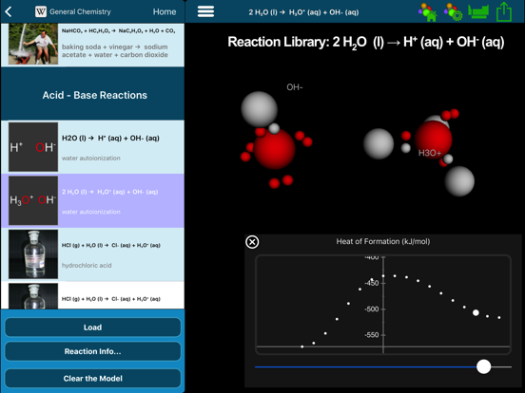This screenshot has height=393, width=525.
Task: Select H2O → H+ + OH- reaction
Action: coord(93,147)
